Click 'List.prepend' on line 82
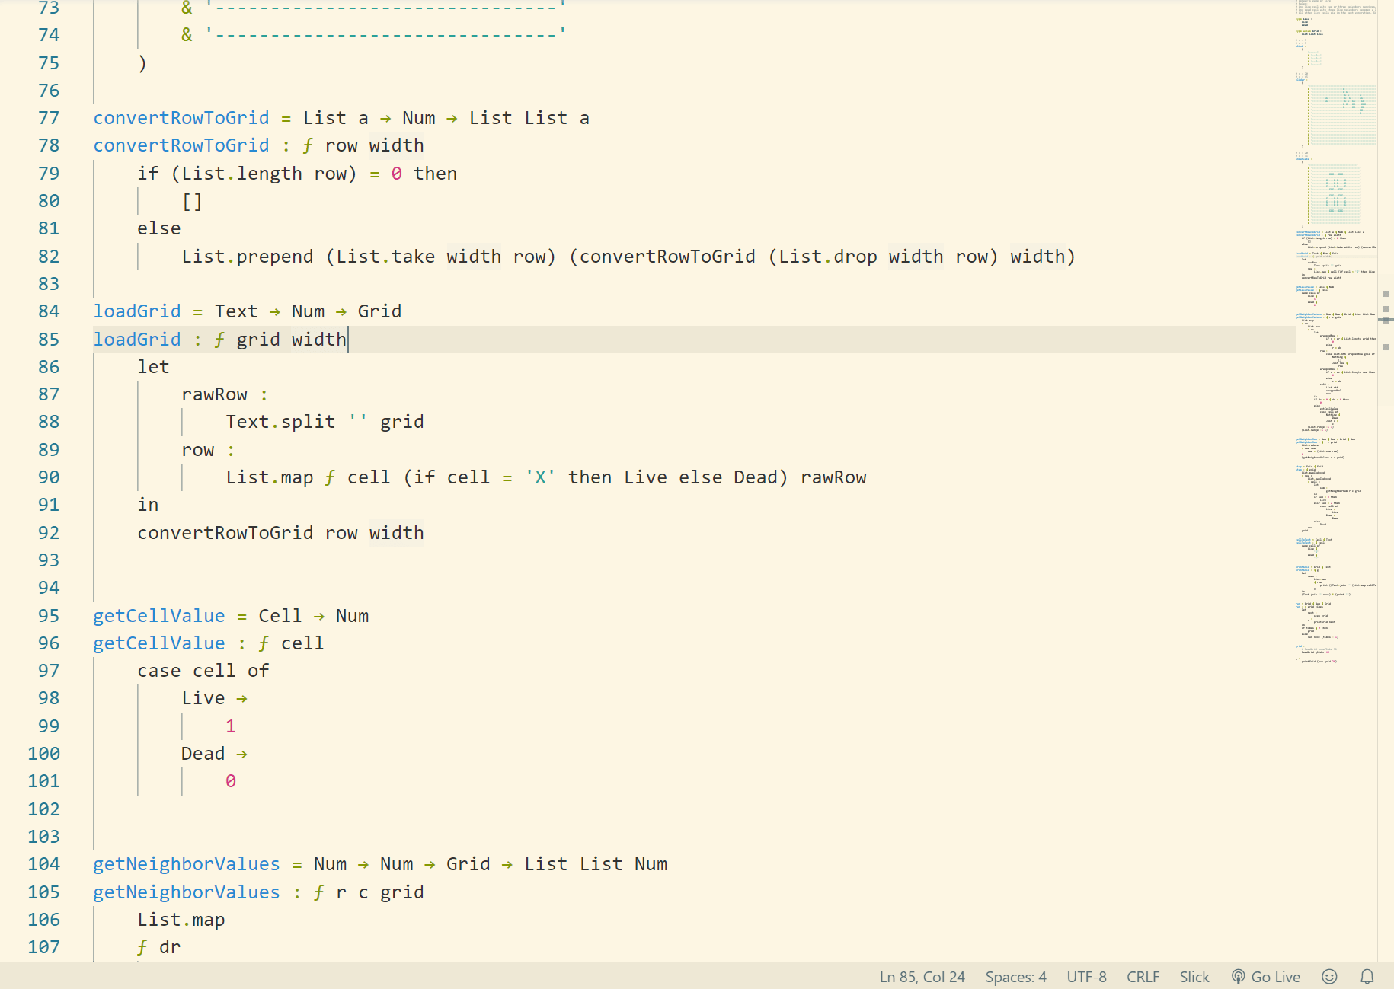 (248, 257)
